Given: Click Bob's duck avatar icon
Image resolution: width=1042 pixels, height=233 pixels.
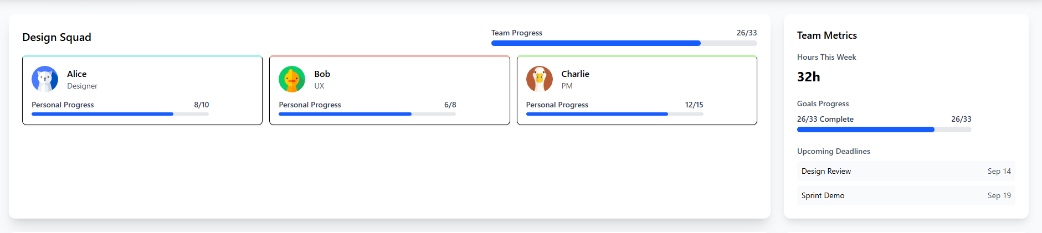Looking at the screenshot, I should click(292, 79).
